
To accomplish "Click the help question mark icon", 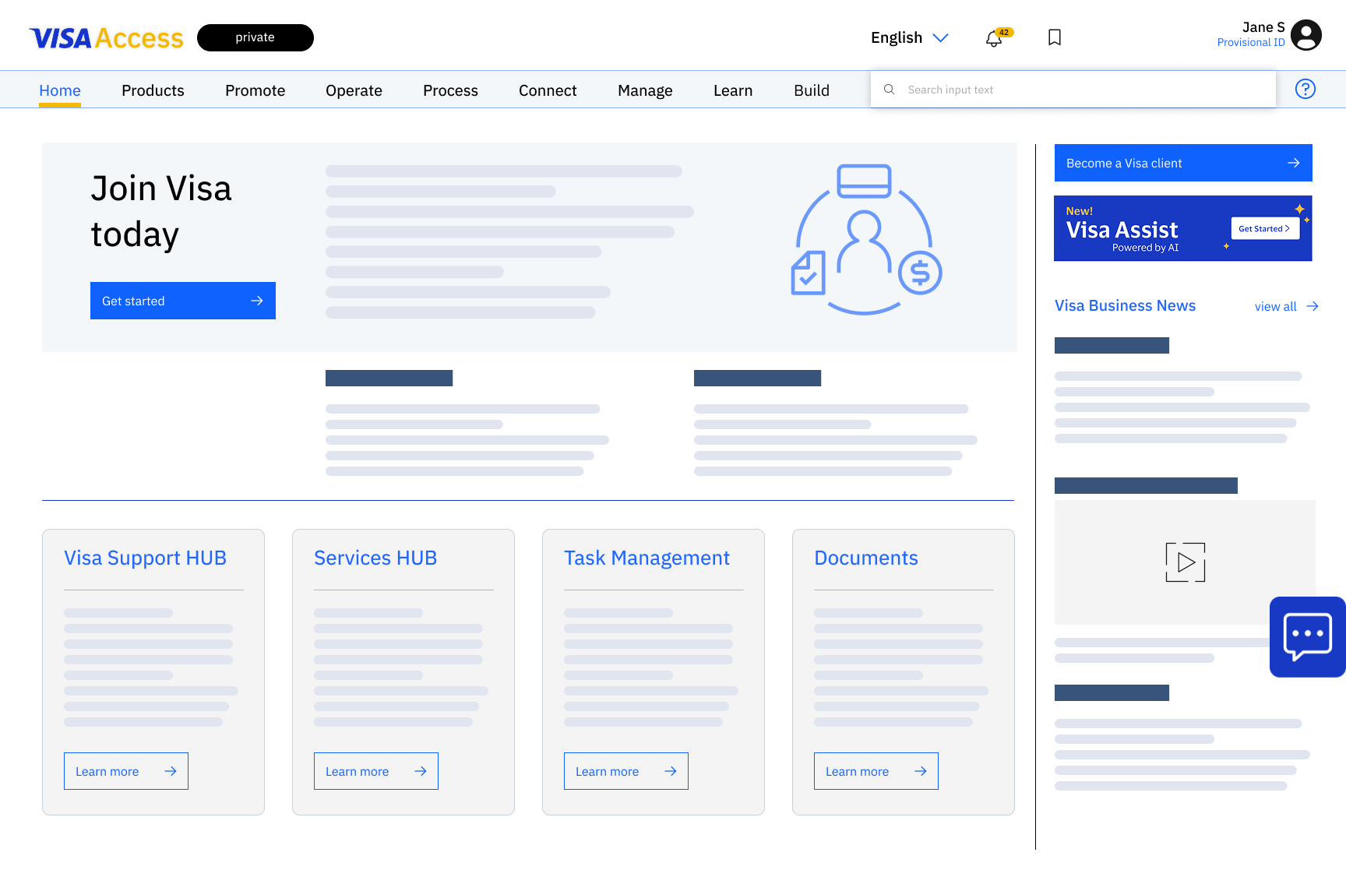I will click(x=1305, y=89).
